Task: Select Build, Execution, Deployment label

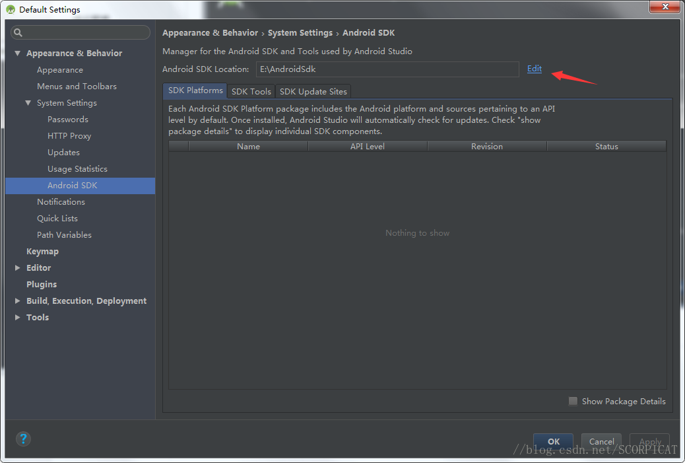Action: 86,301
